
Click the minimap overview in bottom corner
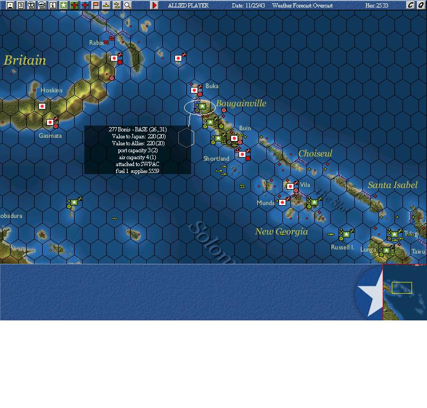(x=405, y=292)
